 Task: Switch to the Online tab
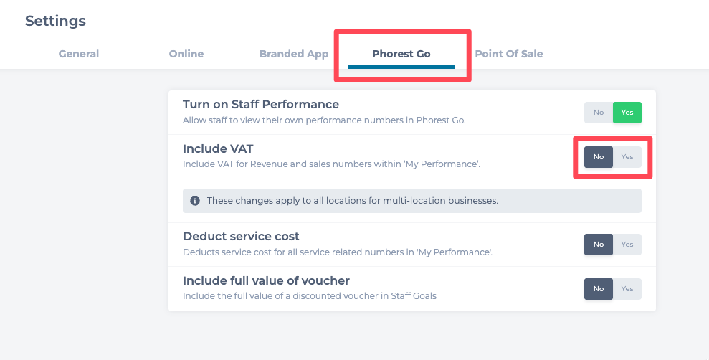(186, 54)
